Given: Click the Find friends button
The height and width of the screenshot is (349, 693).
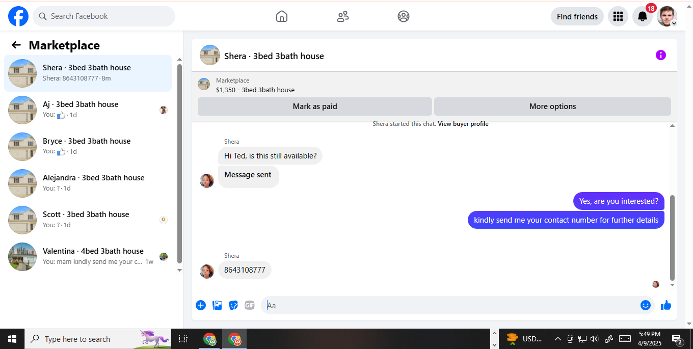Looking at the screenshot, I should pos(577,16).
